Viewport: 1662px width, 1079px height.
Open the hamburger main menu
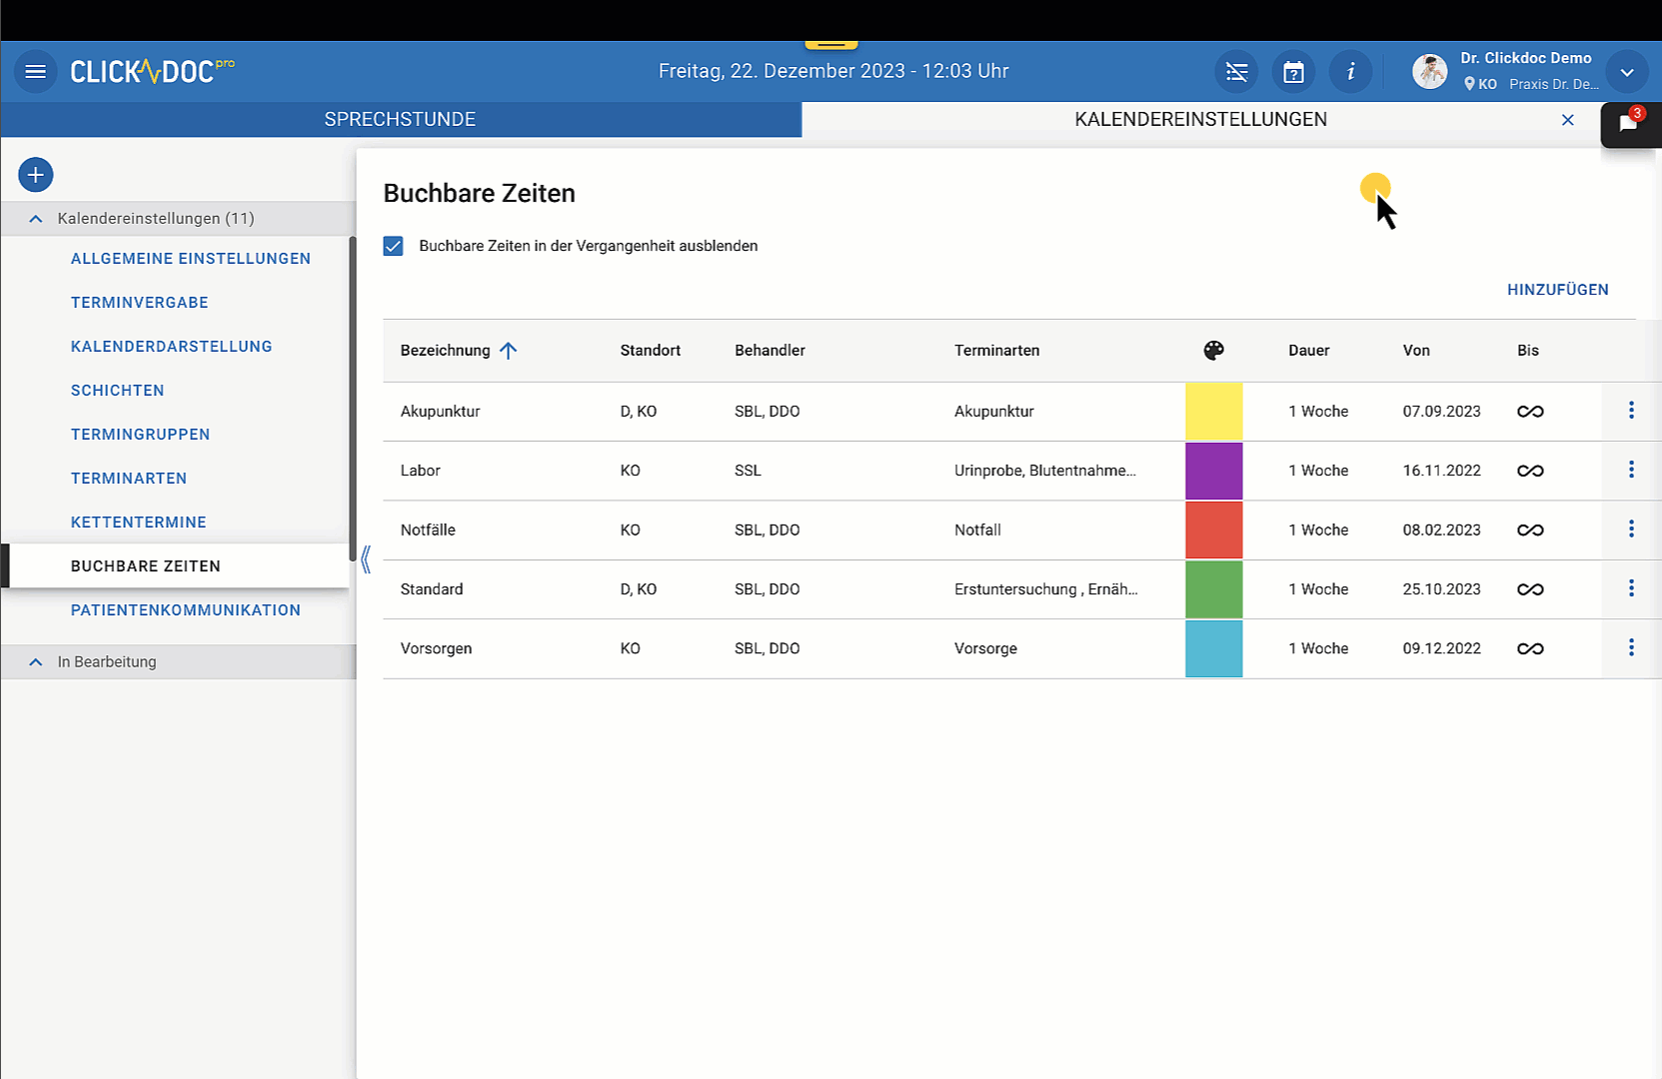pos(36,72)
